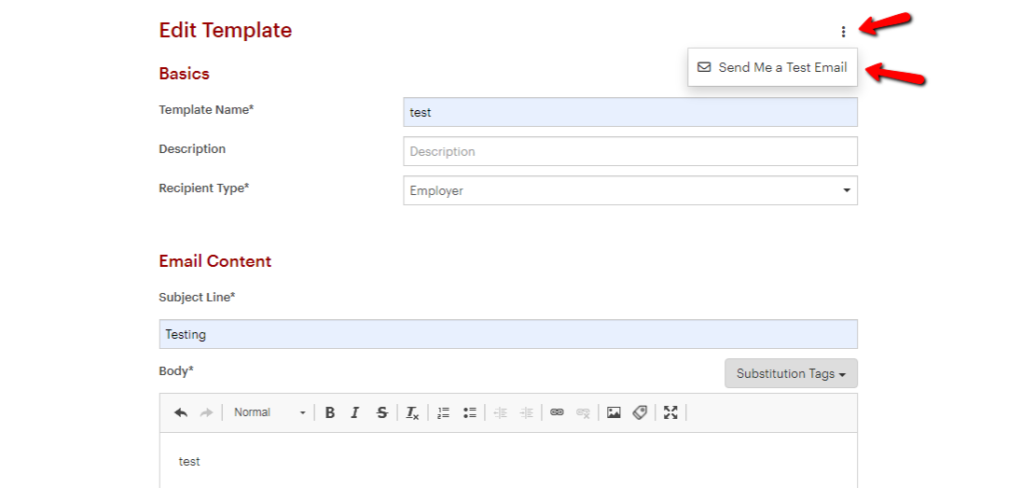Viewport: 1022px width, 488px height.
Task: Toggle fullscreen editor mode
Action: pyautogui.click(x=670, y=412)
